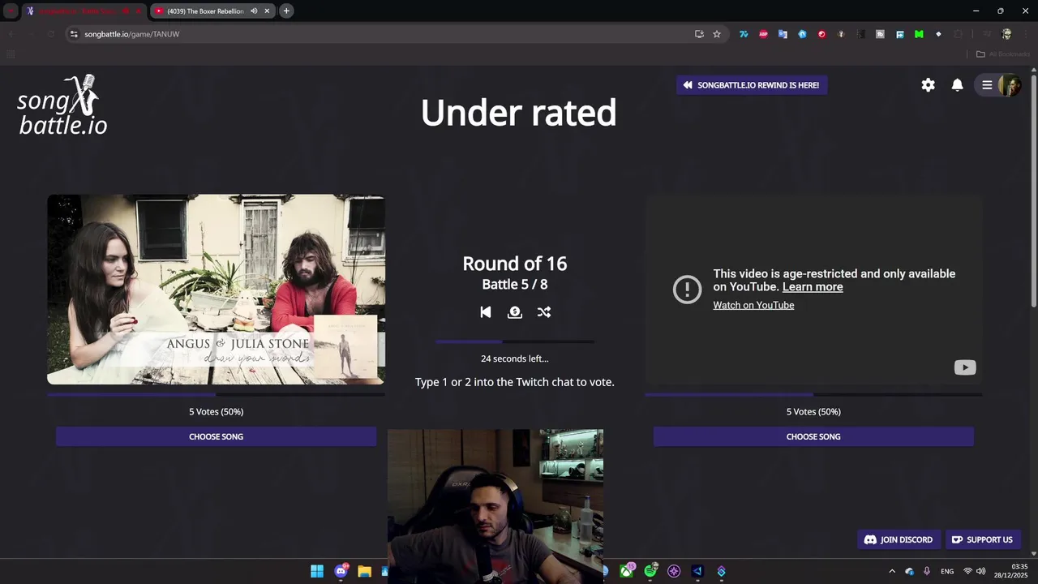The image size is (1038, 584).
Task: Open Discord from the taskbar
Action: [x=341, y=571]
